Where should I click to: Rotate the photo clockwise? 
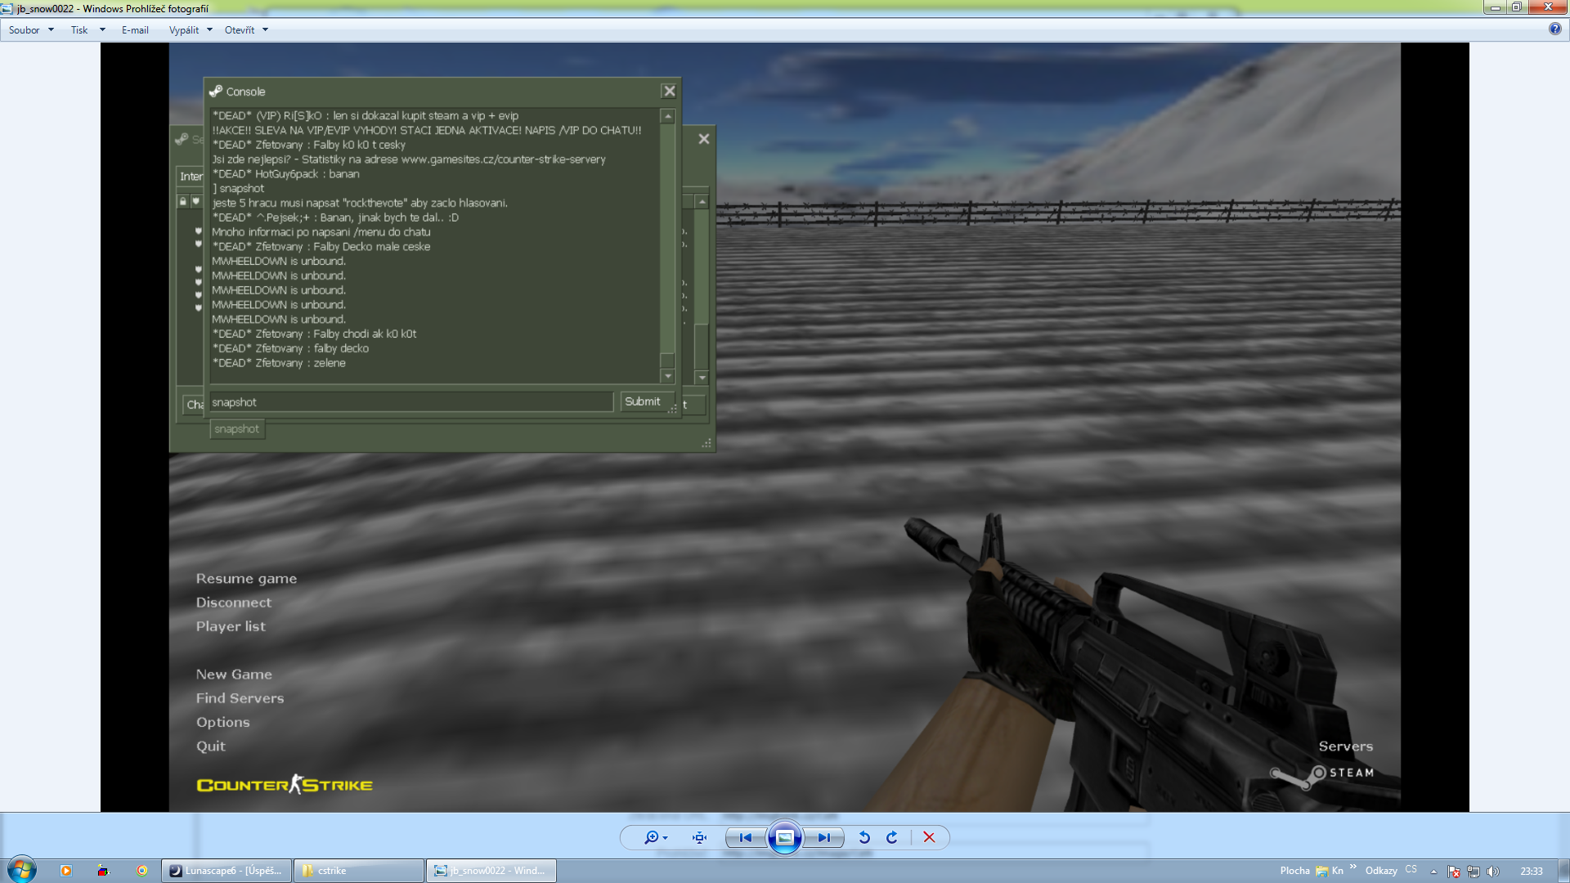click(892, 837)
